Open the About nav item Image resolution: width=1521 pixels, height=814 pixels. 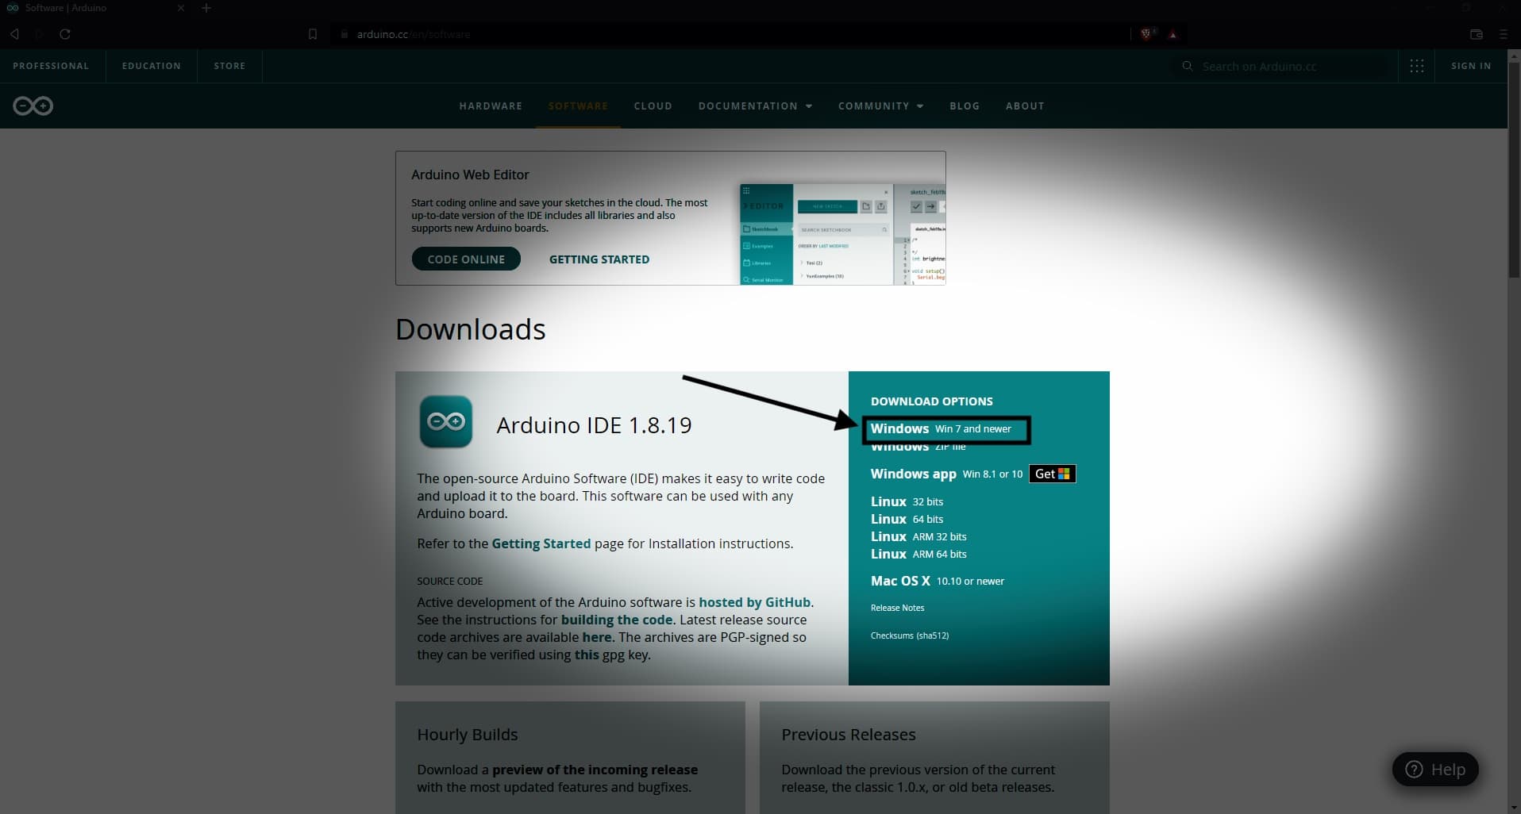point(1025,106)
